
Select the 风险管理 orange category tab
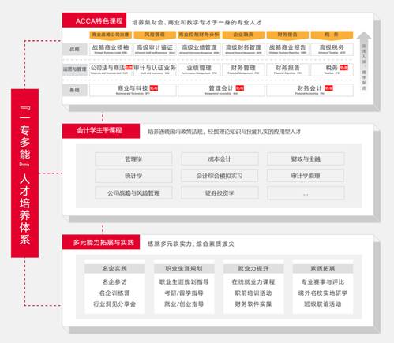point(155,35)
